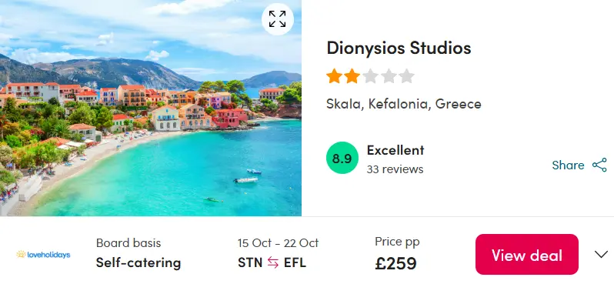
Task: Click the Skala, Kefalonia, Greece location
Action: [x=404, y=104]
